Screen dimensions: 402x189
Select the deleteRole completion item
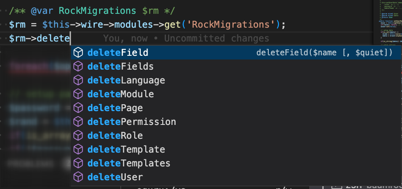[115, 136]
